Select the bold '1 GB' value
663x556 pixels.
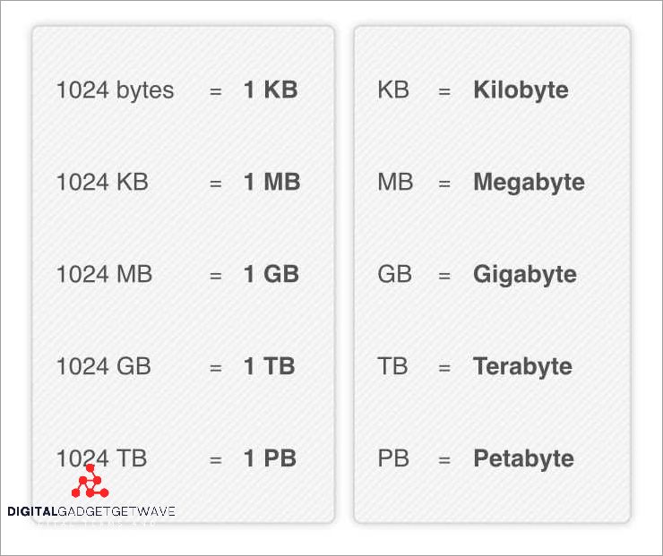point(271,275)
